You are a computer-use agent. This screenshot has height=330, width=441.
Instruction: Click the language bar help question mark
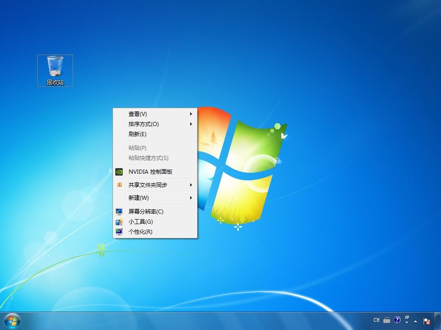pyautogui.click(x=397, y=320)
